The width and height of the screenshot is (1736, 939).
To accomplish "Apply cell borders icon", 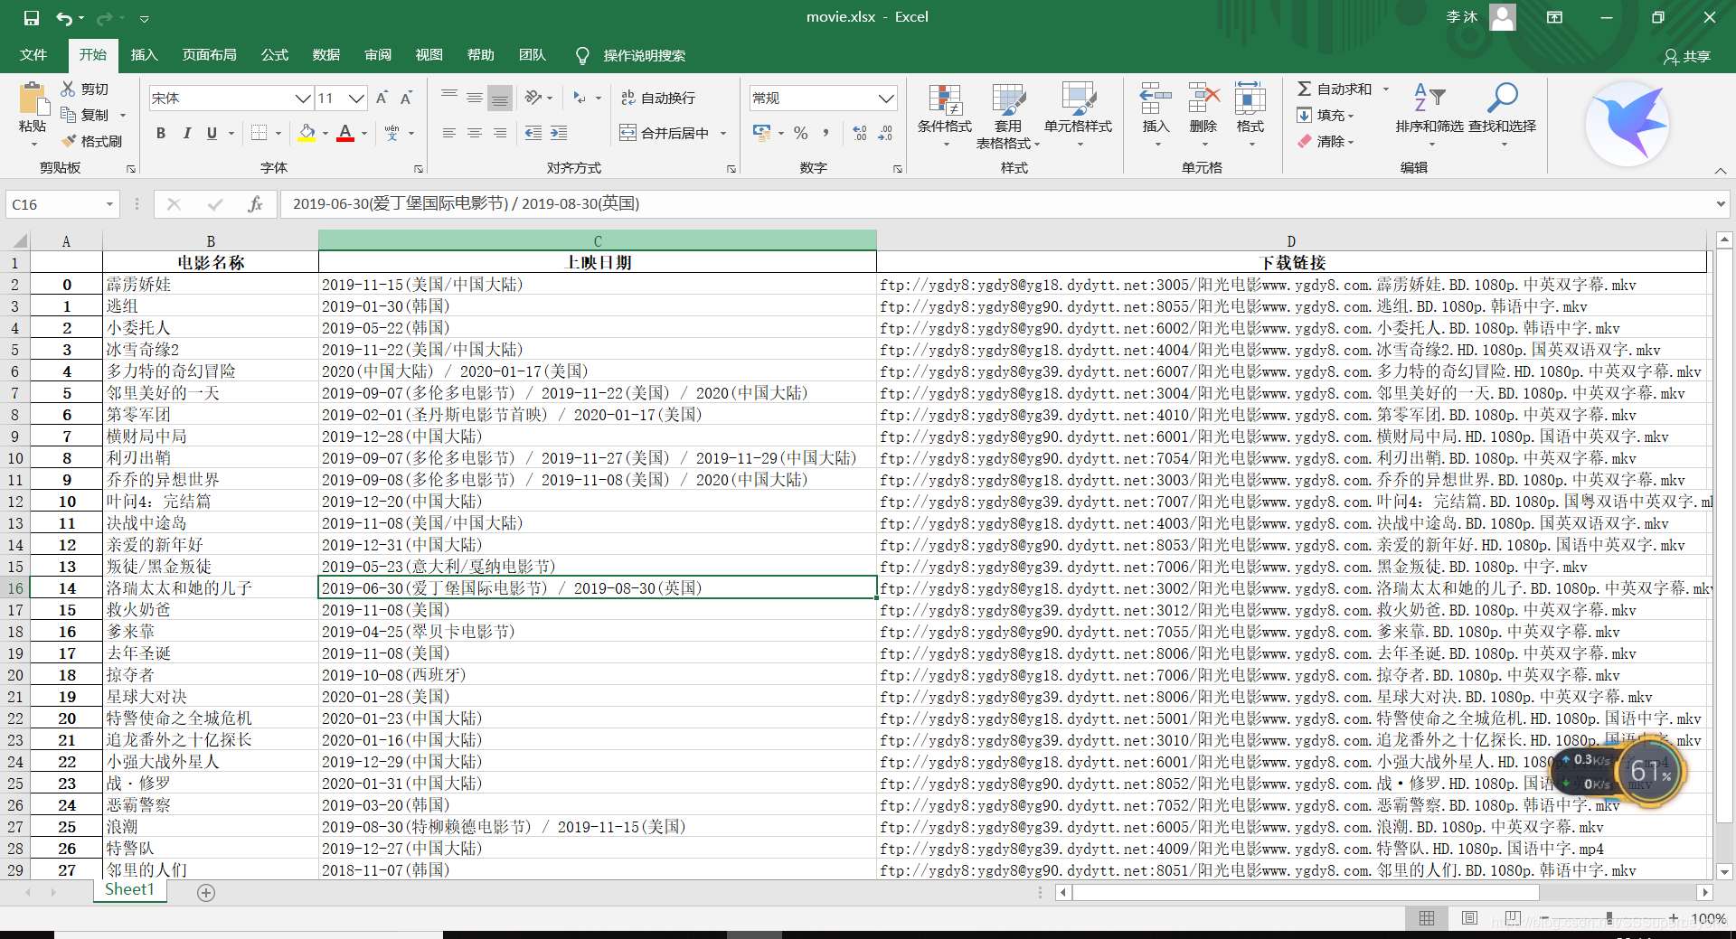I will tap(259, 133).
